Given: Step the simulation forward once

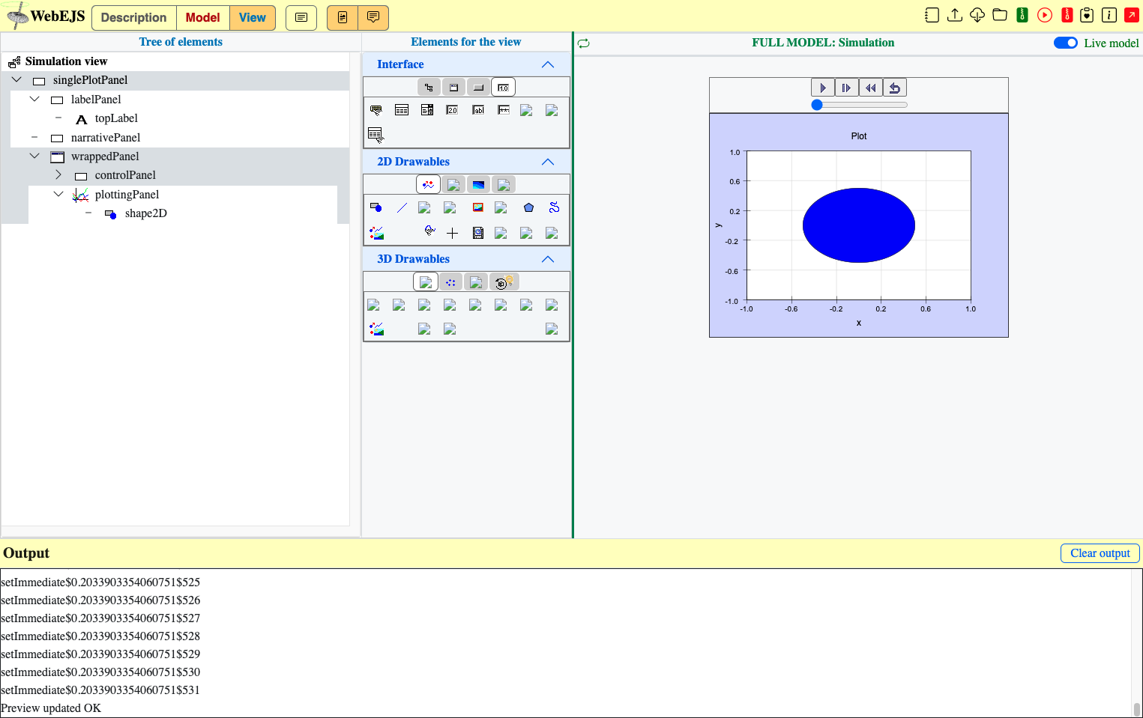Looking at the screenshot, I should pos(847,88).
